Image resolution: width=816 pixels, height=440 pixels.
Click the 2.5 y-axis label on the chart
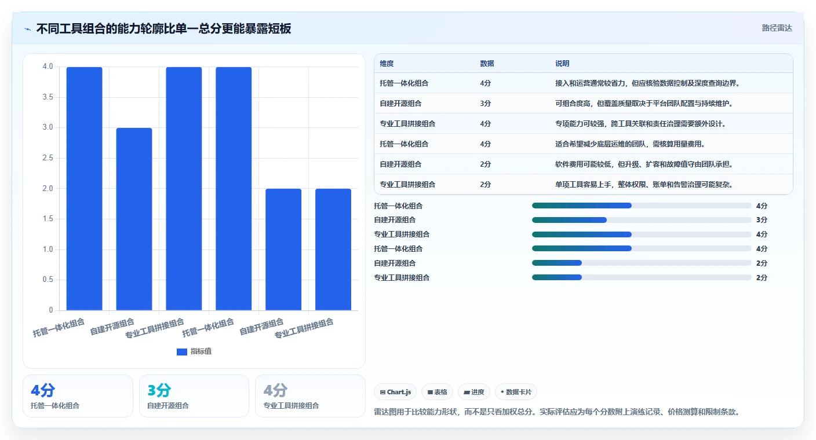point(48,158)
